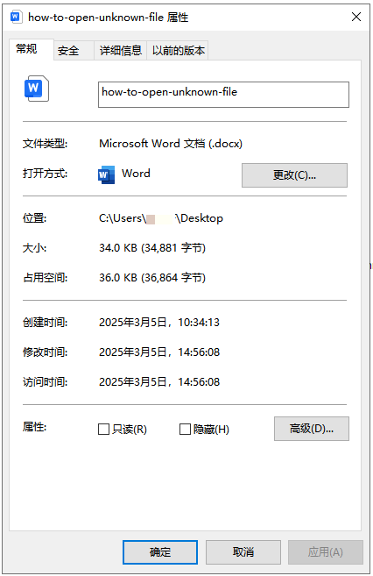Screen dimensions: 373x576
Task: Open the 详细信息 tab
Action: 120,50
